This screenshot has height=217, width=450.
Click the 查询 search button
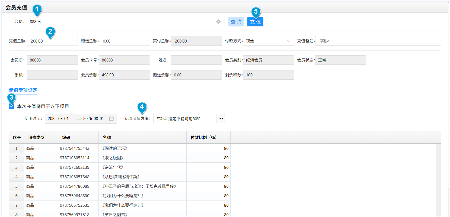pyautogui.click(x=236, y=22)
